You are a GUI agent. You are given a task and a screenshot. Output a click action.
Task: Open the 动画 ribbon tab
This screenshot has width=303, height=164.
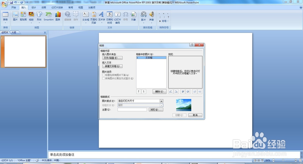pos(44,8)
